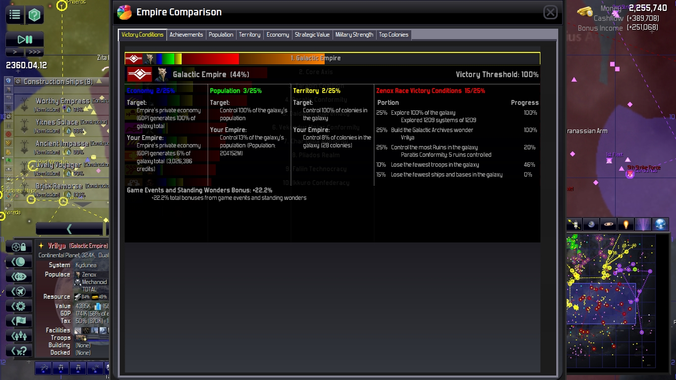Close the Empire Comparison window
The height and width of the screenshot is (380, 676).
pos(550,12)
